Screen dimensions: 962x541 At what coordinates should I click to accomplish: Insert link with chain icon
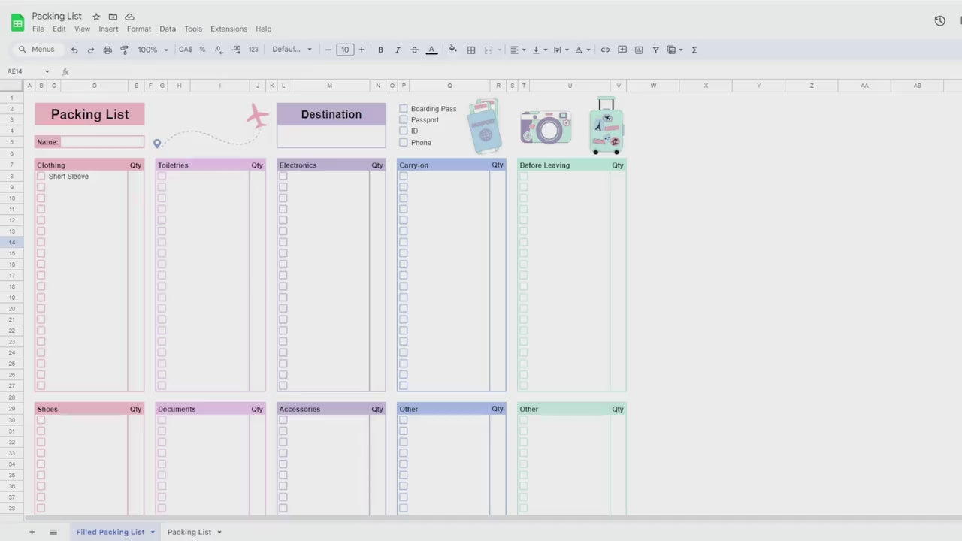(x=605, y=50)
